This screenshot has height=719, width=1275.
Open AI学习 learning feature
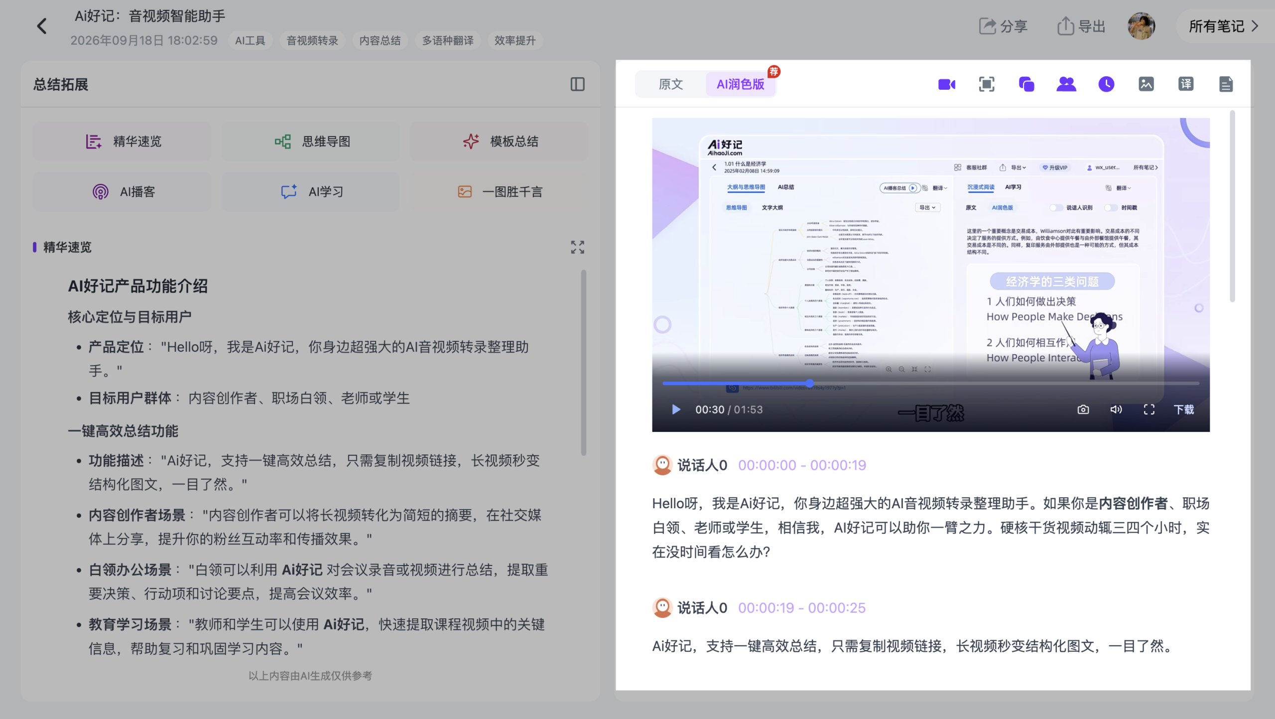click(x=311, y=192)
